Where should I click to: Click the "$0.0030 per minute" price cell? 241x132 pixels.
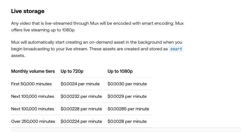[127, 84]
